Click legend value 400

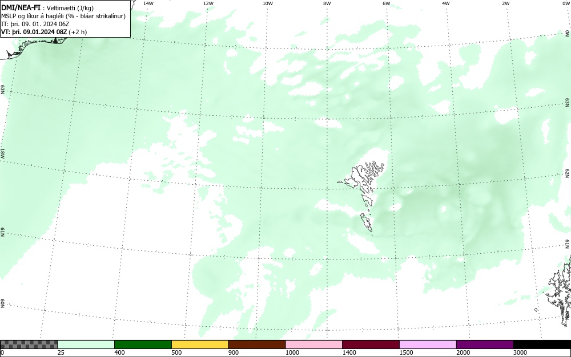tap(119, 352)
